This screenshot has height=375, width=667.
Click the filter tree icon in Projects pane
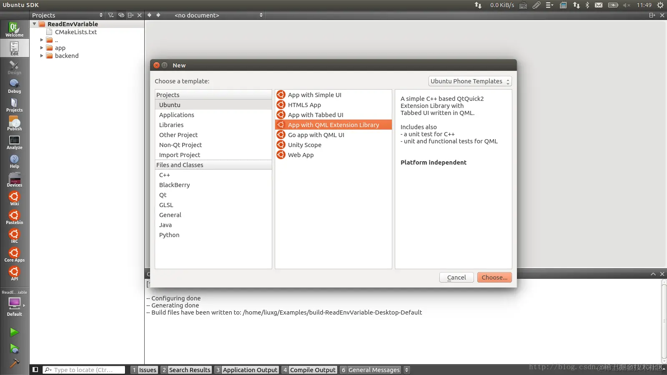pos(110,15)
